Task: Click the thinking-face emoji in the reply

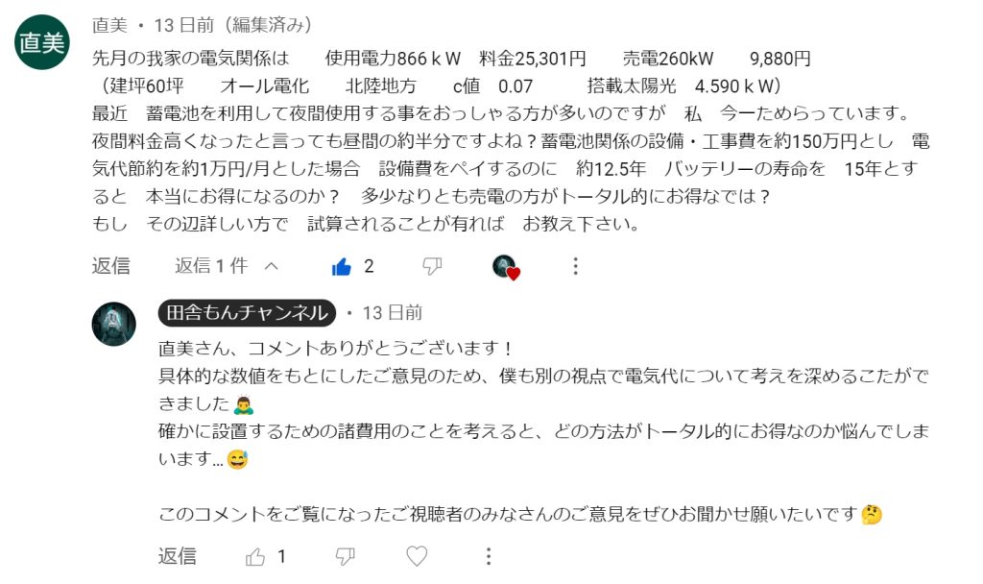Action: 872,515
